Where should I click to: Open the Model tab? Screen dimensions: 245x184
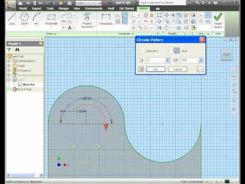[23, 9]
